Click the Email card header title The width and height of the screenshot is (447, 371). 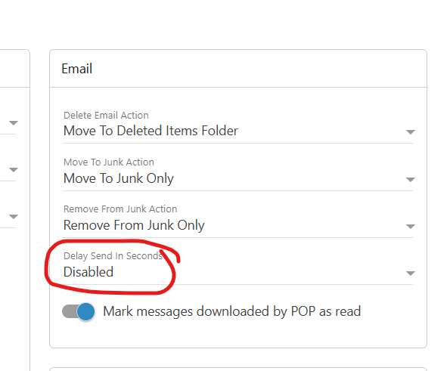76,69
